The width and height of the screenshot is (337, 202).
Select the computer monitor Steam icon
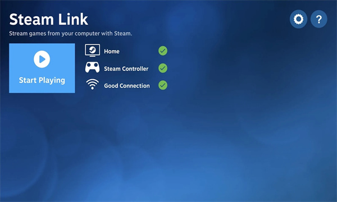pos(93,50)
